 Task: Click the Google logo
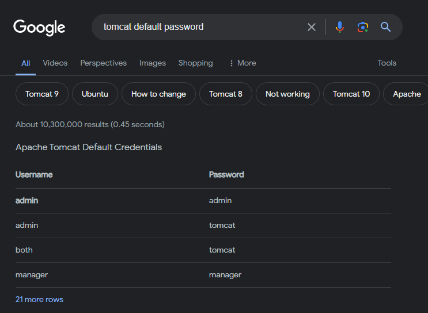tap(39, 27)
